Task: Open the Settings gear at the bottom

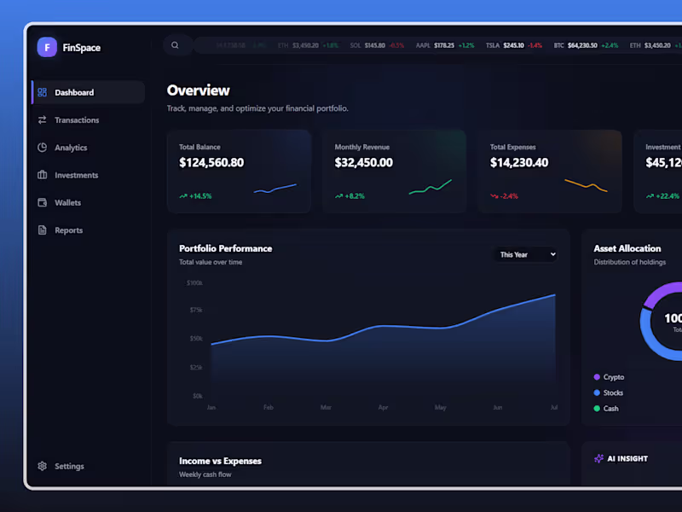Action: coord(43,466)
